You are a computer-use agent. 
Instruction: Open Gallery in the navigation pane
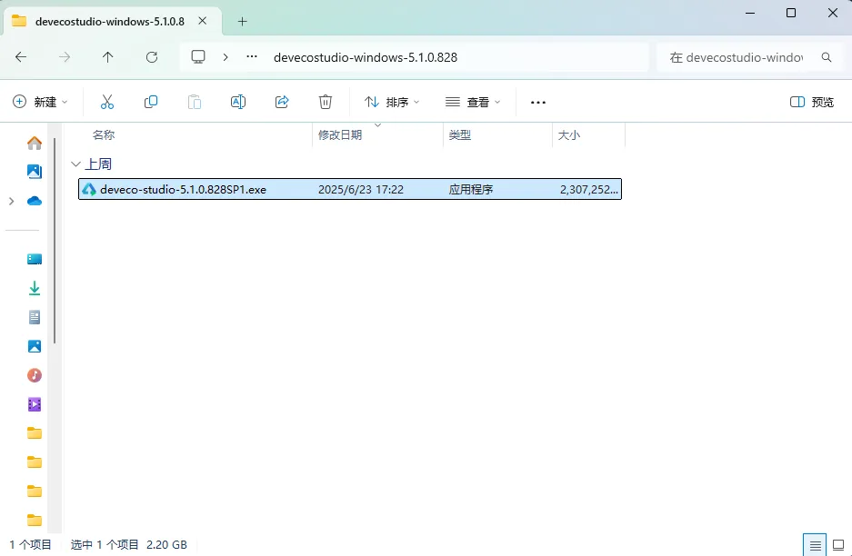click(x=35, y=172)
